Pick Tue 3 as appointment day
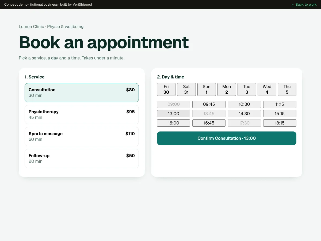 247,89
